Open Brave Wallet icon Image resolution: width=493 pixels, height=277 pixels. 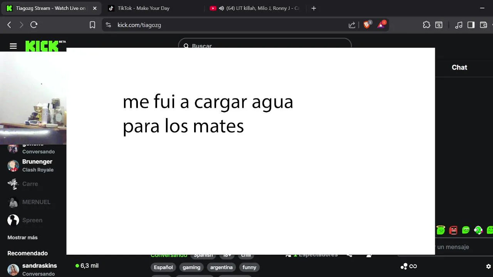click(483, 25)
